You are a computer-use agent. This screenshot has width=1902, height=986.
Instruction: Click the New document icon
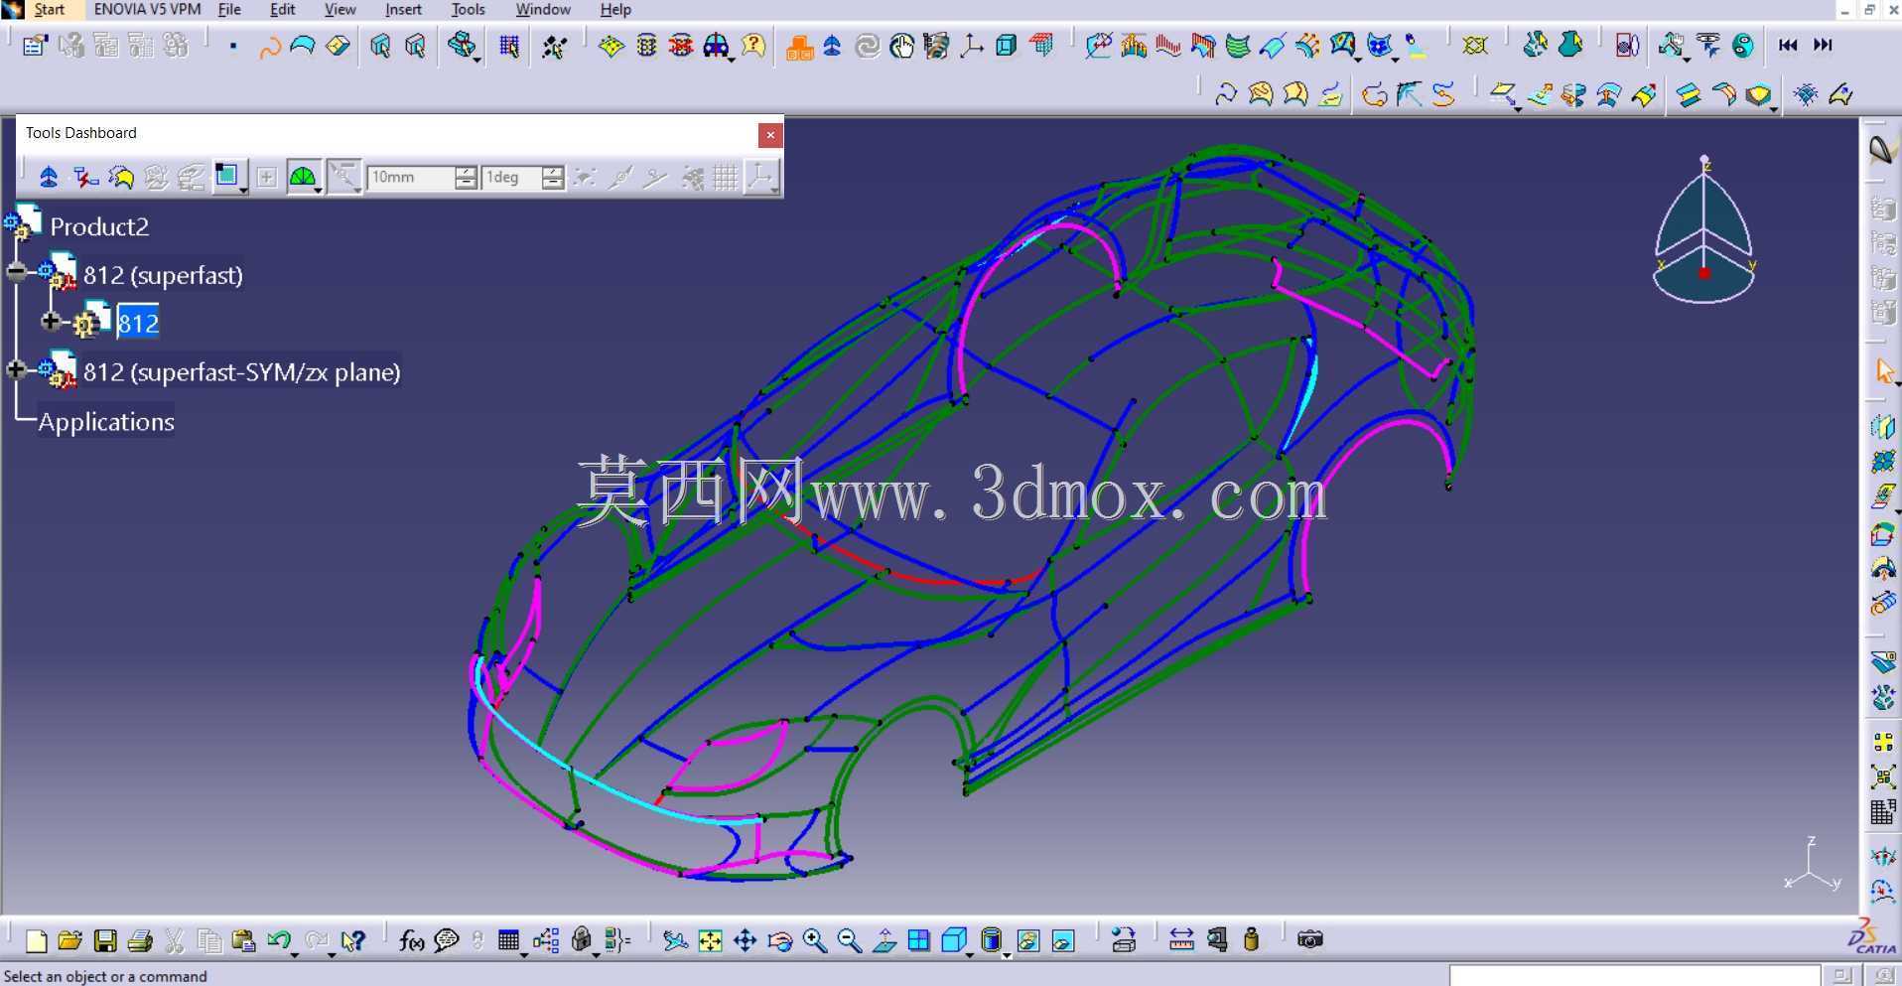pos(36,940)
